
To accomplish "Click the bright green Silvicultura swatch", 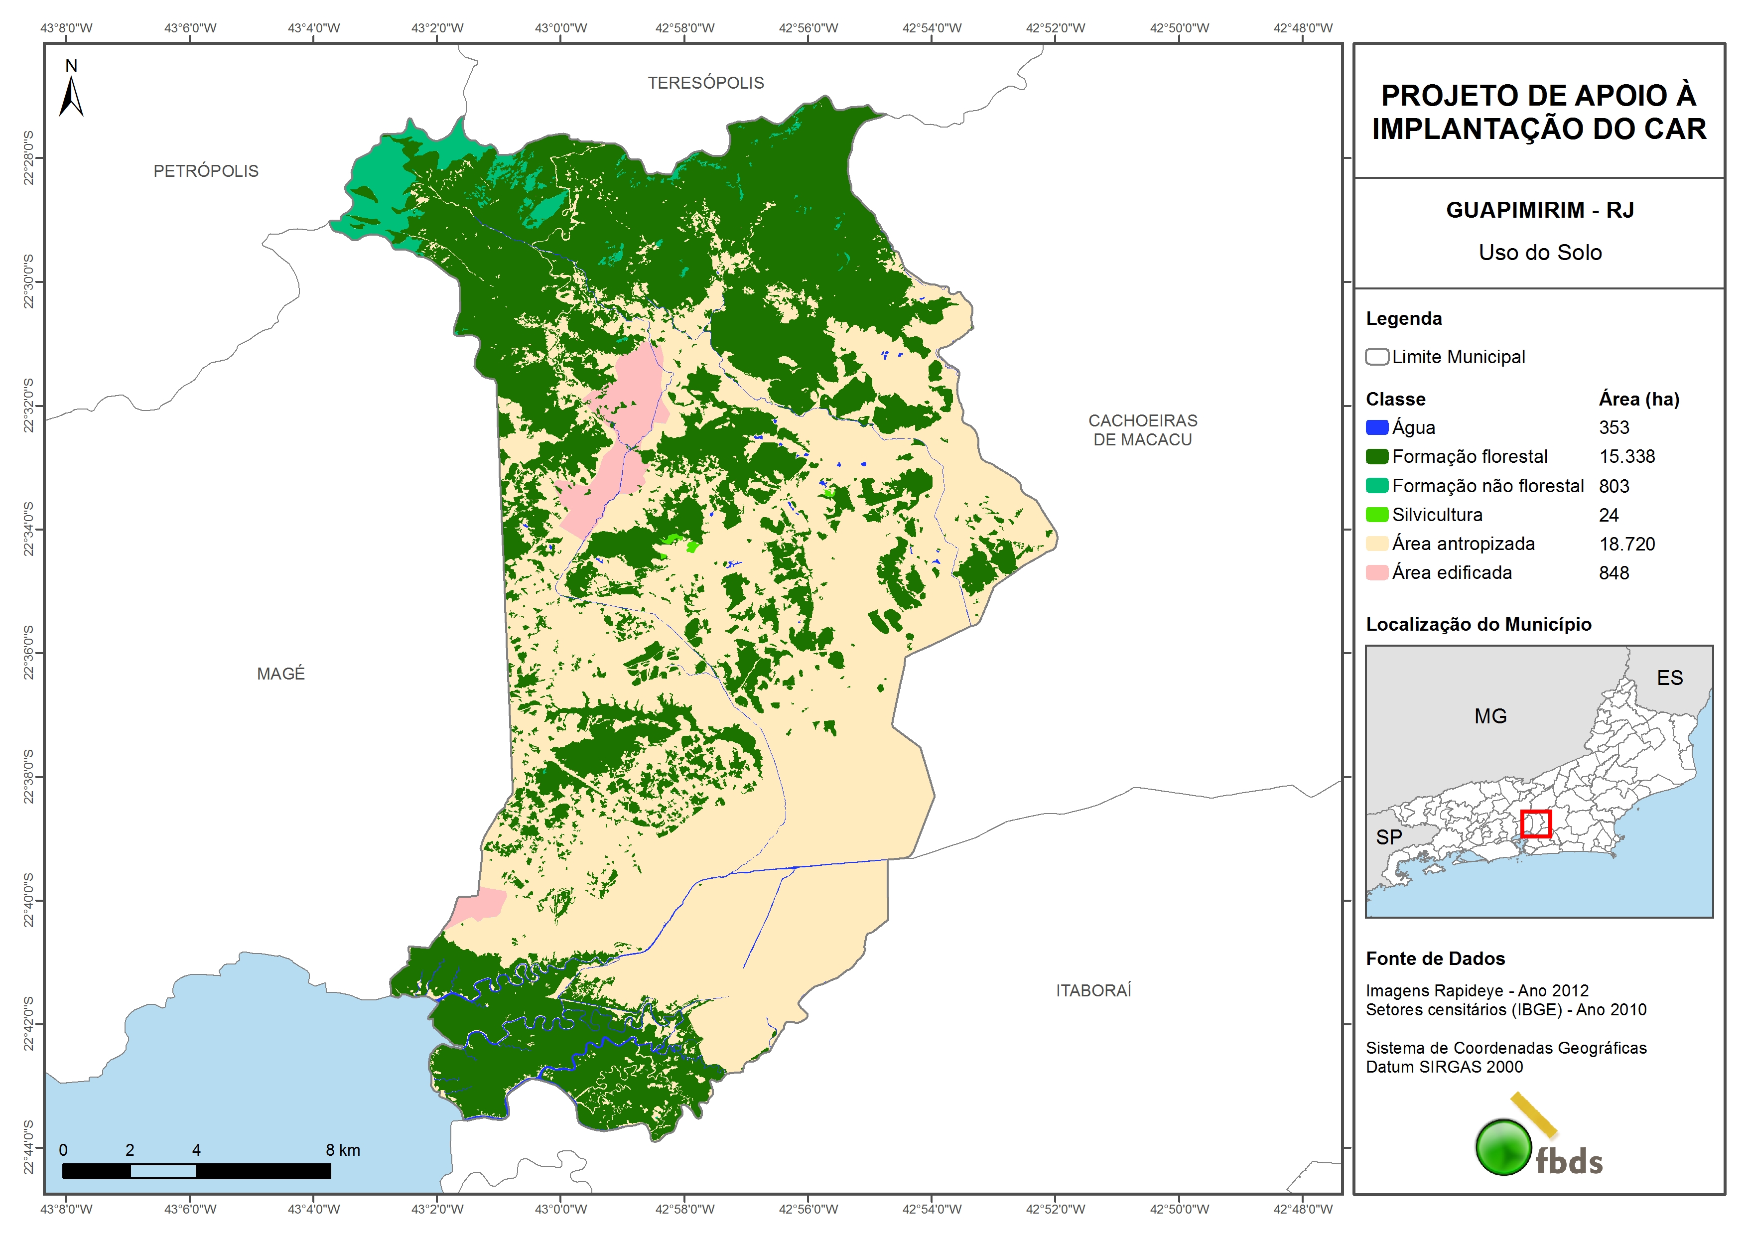I will coord(1376,514).
